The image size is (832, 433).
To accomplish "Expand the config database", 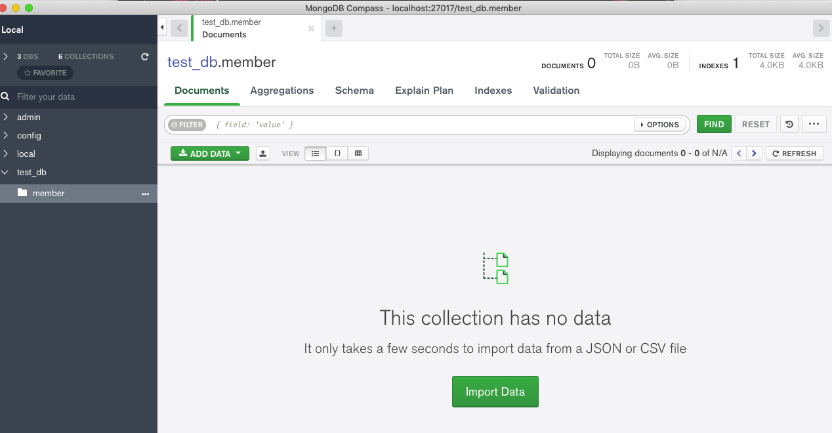I will pyautogui.click(x=5, y=136).
